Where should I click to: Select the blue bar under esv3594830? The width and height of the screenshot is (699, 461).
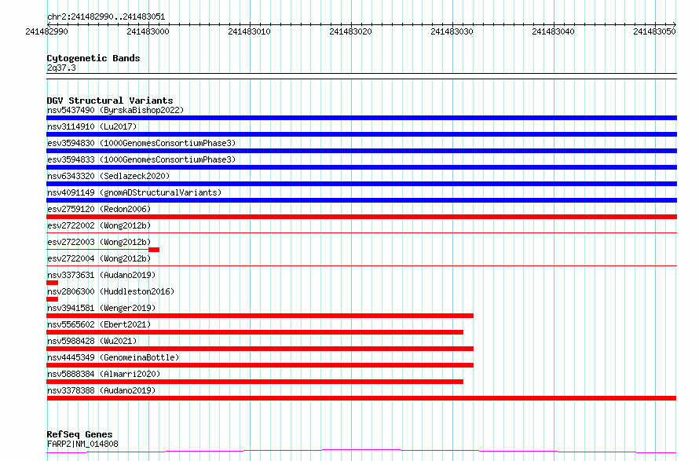click(361, 151)
